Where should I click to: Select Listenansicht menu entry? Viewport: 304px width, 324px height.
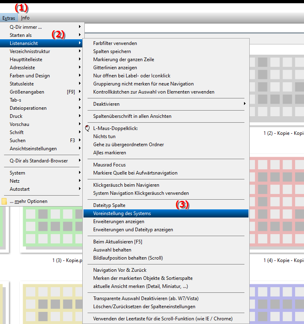(x=41, y=43)
